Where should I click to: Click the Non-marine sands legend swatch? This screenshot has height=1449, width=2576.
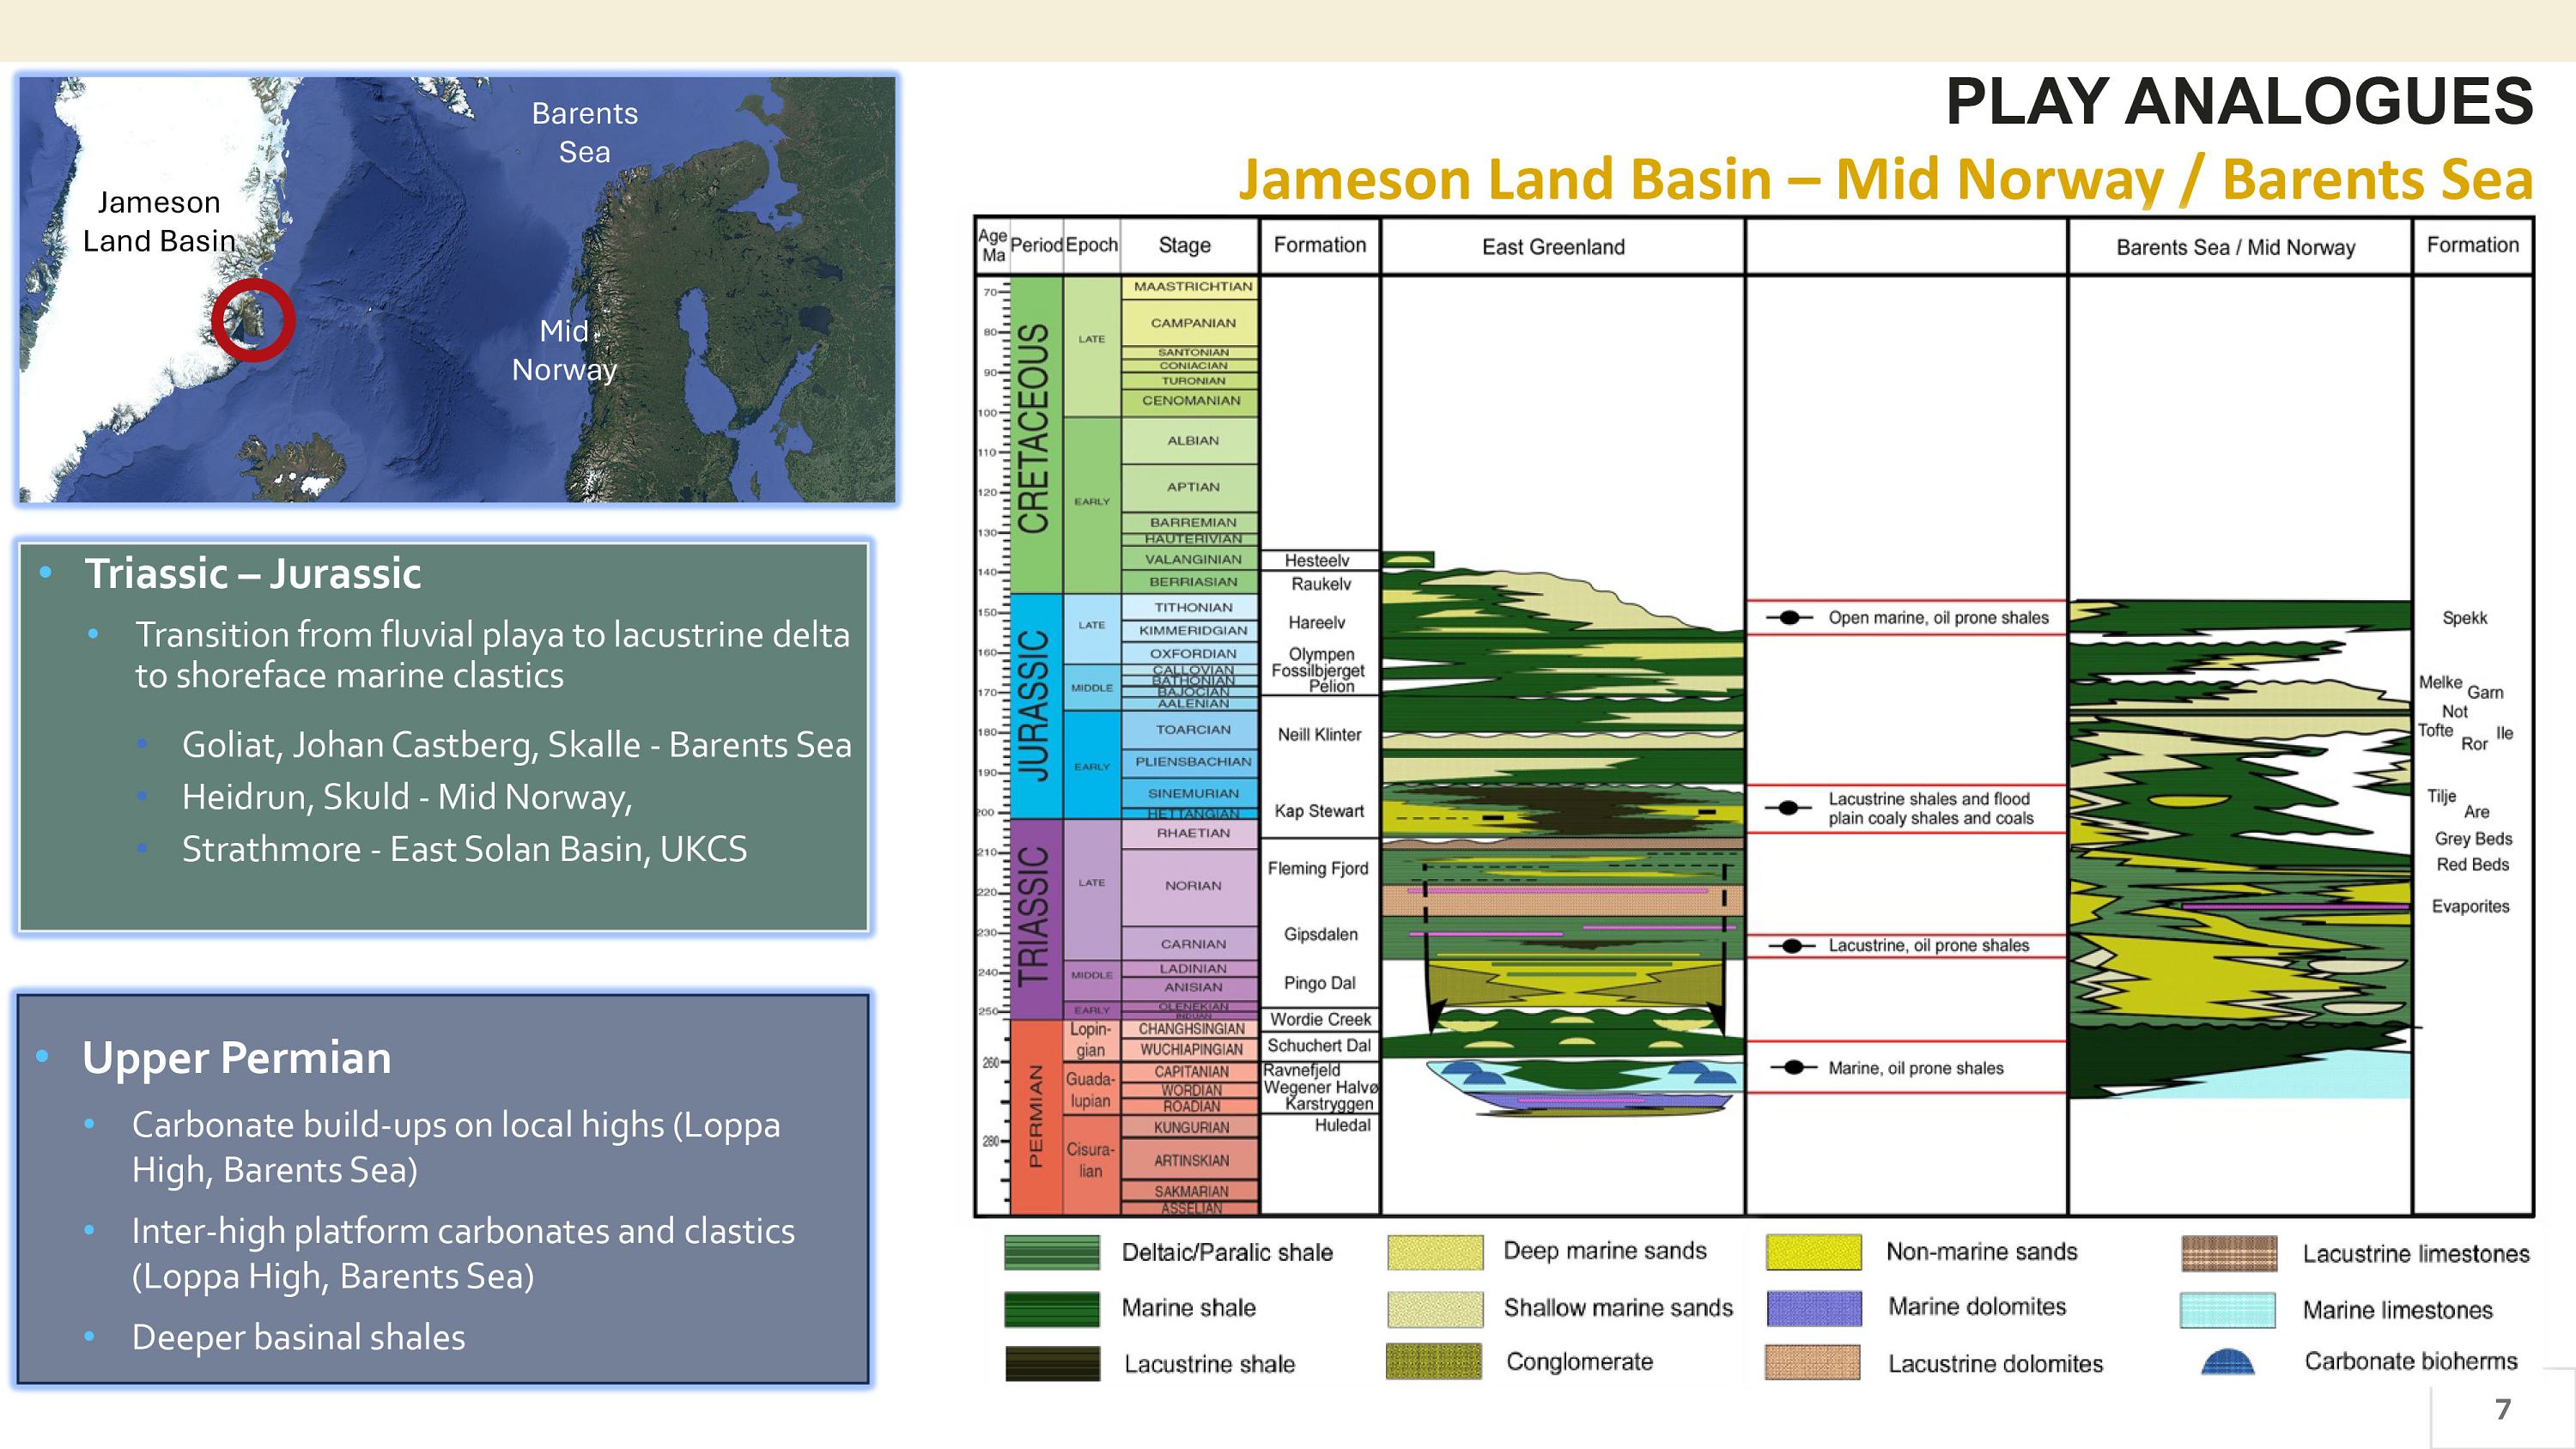point(1813,1252)
